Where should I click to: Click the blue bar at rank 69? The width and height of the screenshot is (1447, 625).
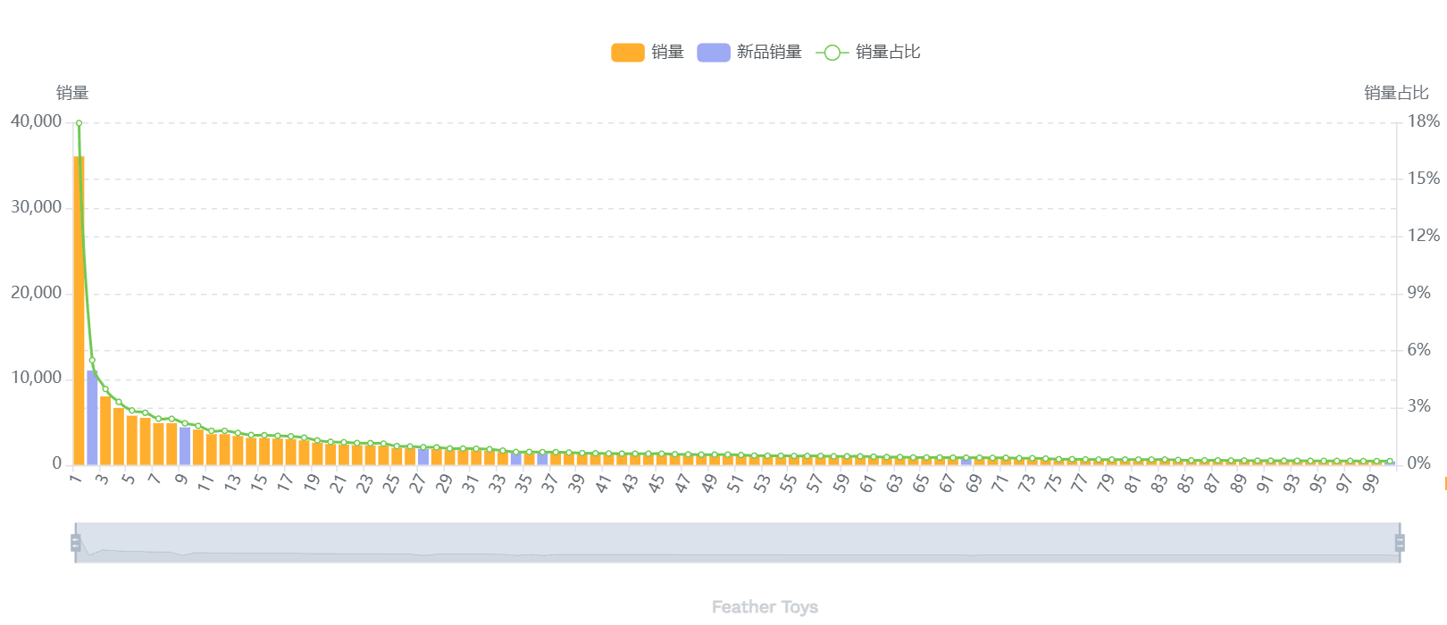(966, 461)
